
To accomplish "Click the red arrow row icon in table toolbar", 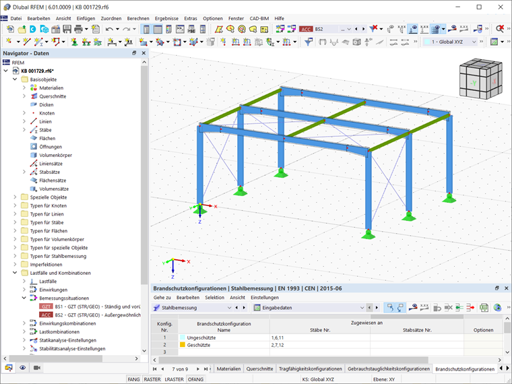I will pyautogui.click(x=470, y=308).
